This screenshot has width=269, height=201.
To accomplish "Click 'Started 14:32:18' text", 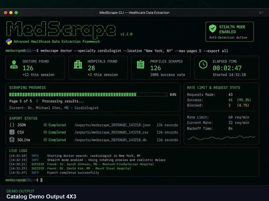I will [x=229, y=75].
